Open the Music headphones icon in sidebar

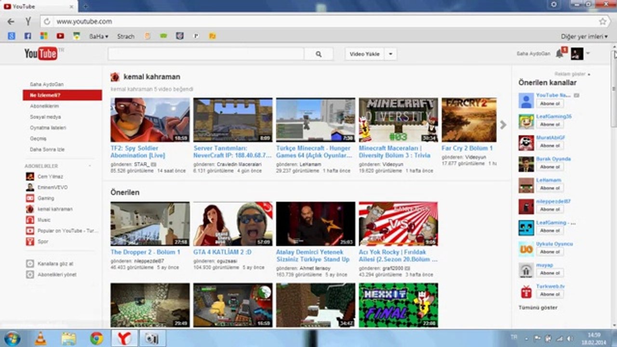coord(30,220)
